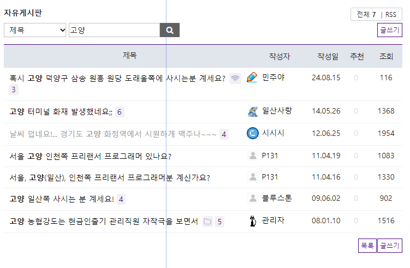Open the 제목 search type dropdown
This screenshot has width=410, height=268.
(x=35, y=31)
